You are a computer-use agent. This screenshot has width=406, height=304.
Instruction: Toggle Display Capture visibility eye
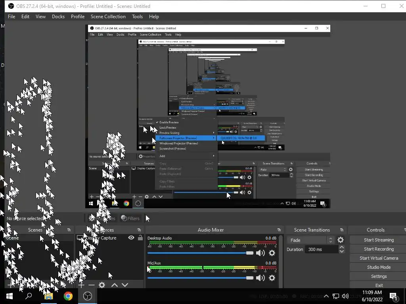[131, 237]
